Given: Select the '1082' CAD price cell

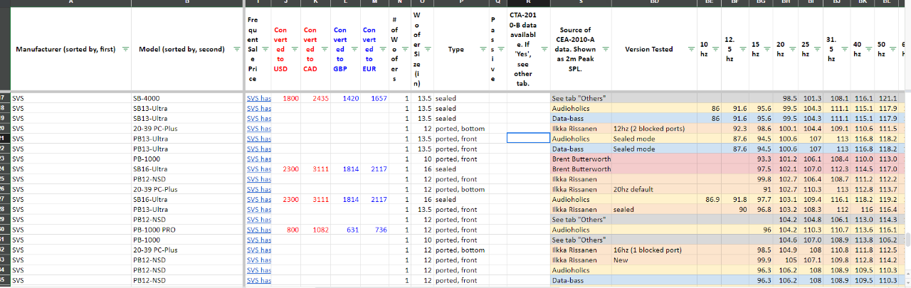Looking at the screenshot, I should tap(315, 230).
